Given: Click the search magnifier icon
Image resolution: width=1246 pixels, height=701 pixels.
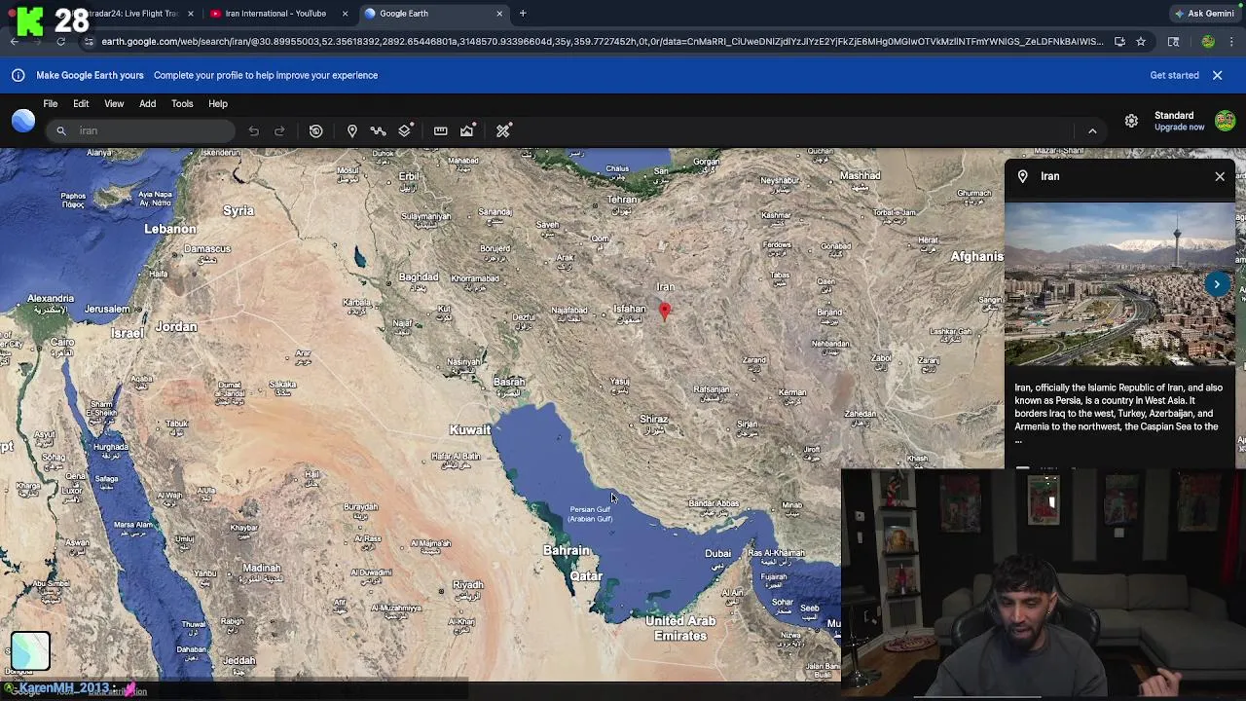Looking at the screenshot, I should point(61,130).
